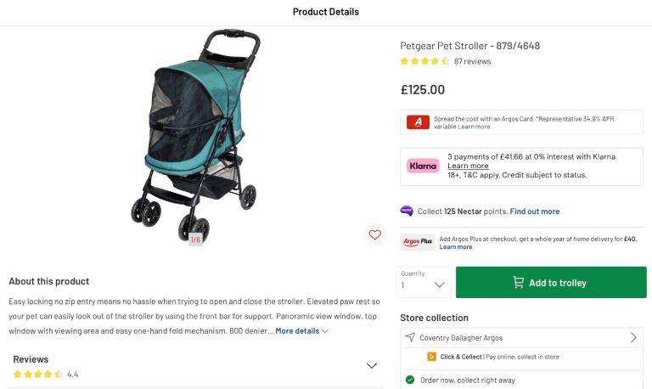The height and width of the screenshot is (389, 652).
Task: Click the red Argos Card icon
Action: coord(418,122)
